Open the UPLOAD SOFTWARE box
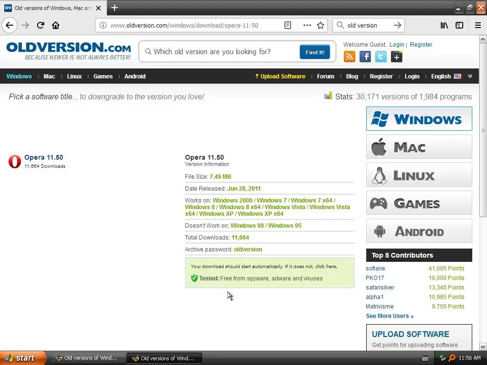 pyautogui.click(x=419, y=338)
